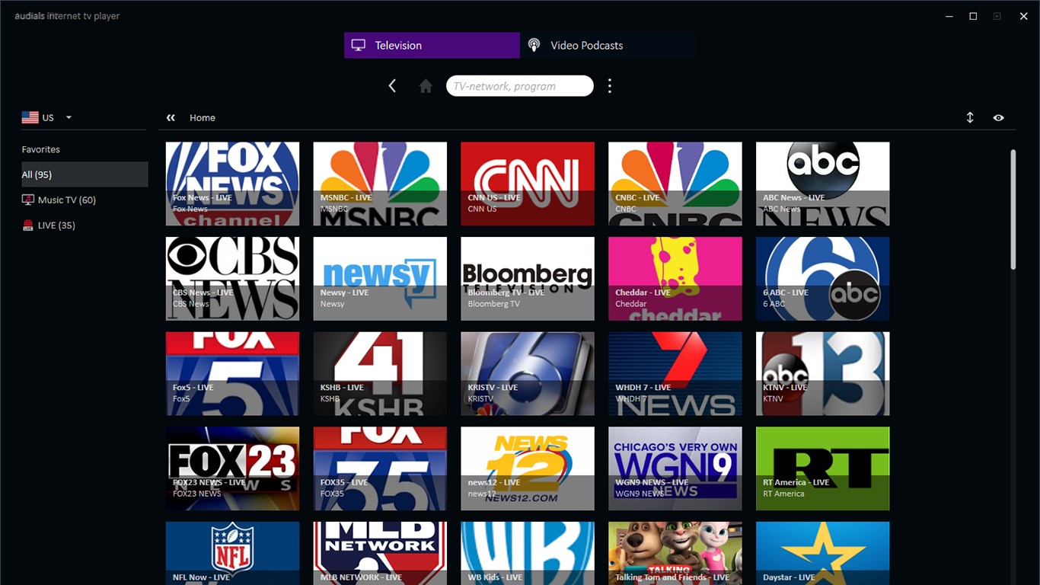Image resolution: width=1040 pixels, height=585 pixels.
Task: Open RT America channel tile
Action: 823,468
